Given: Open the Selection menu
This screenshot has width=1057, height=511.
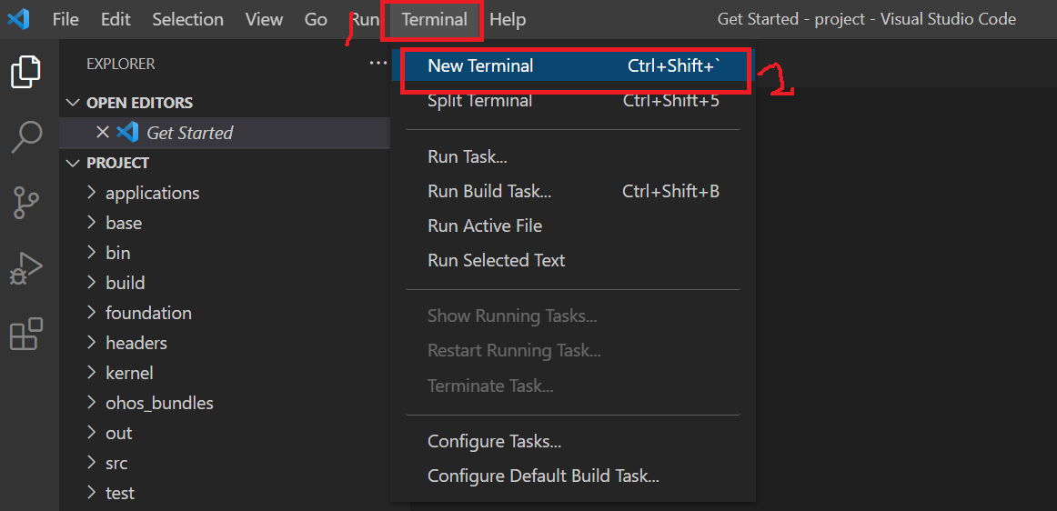Looking at the screenshot, I should [x=187, y=20].
